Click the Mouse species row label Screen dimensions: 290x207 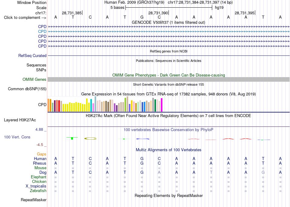(x=40, y=168)
